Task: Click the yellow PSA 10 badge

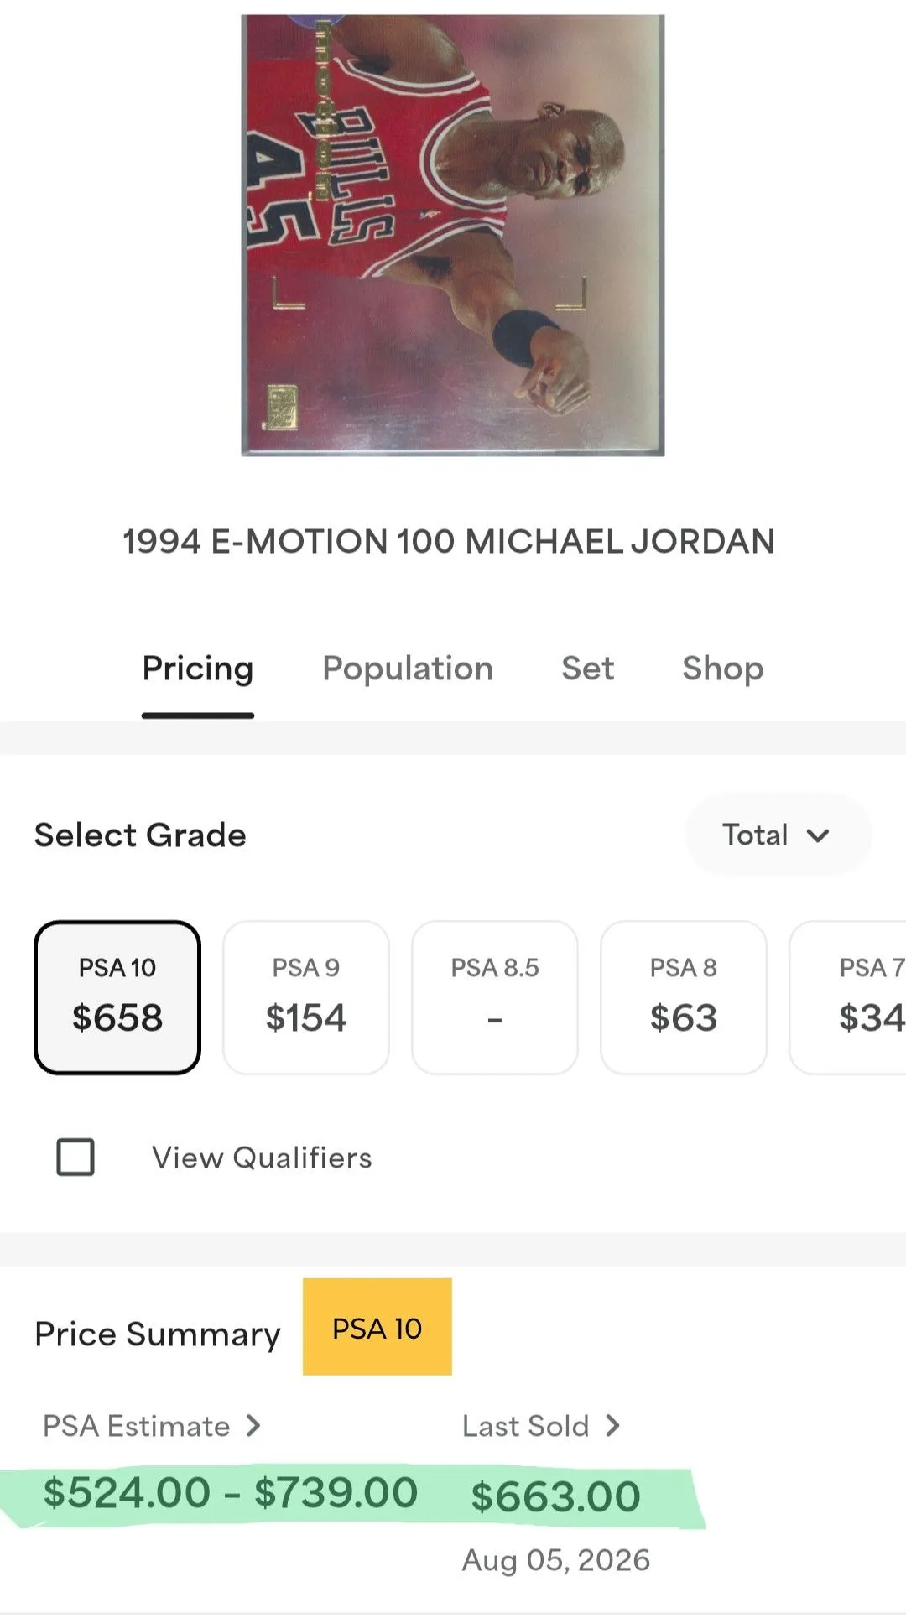Action: (x=377, y=1327)
